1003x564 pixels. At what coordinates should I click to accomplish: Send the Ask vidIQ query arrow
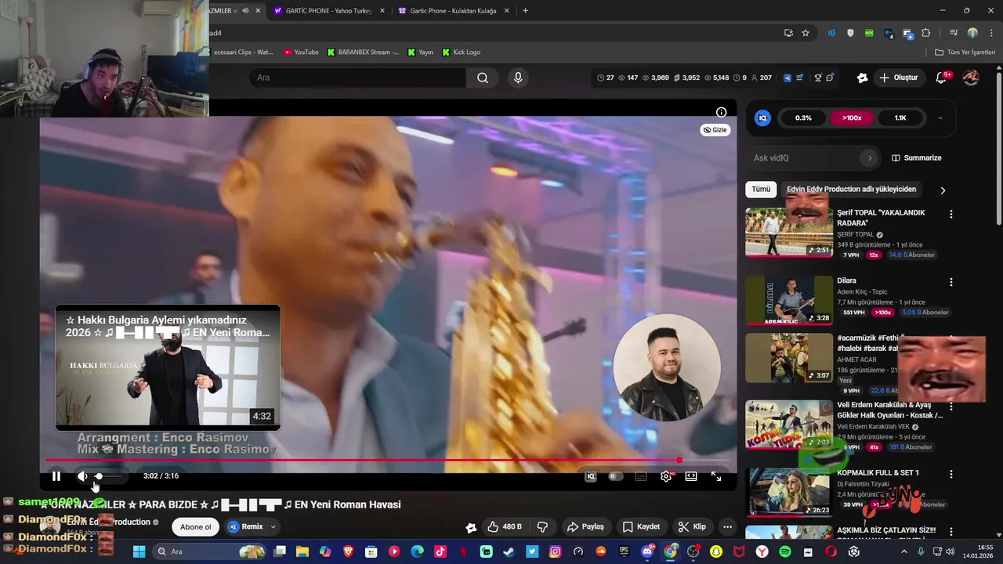[x=869, y=158]
